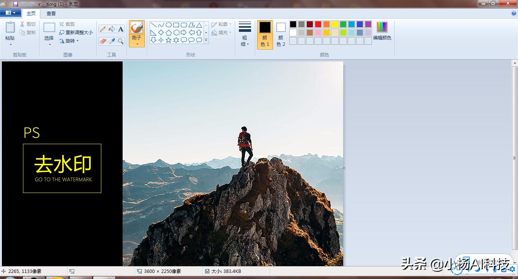
Task: Click 重新调整大小 (Resize) button
Action: pyautogui.click(x=76, y=33)
